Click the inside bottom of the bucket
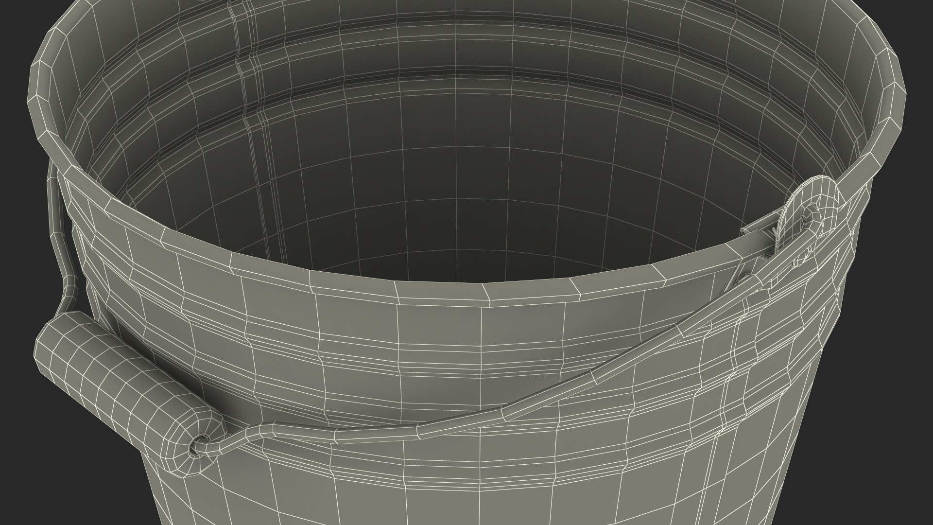This screenshot has width=933, height=525. pyautogui.click(x=457, y=243)
